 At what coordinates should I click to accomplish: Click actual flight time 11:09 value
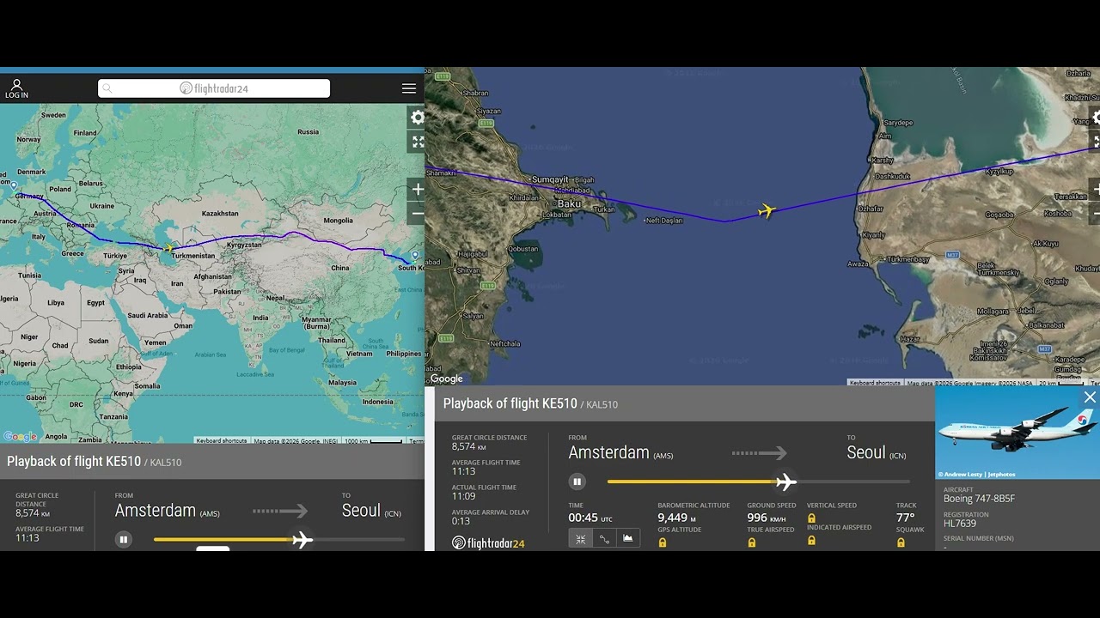tap(464, 496)
